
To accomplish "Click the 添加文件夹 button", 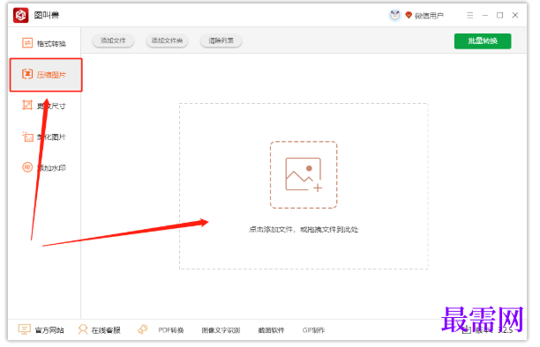I will (167, 41).
